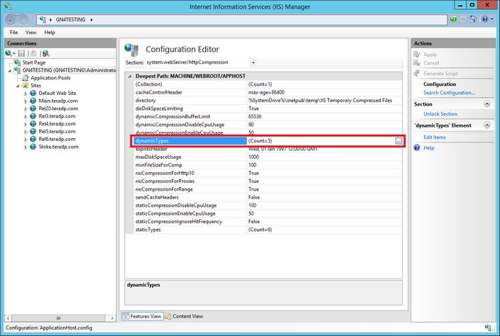
Task: Click the Start Page icon in tree
Action: click(18, 62)
